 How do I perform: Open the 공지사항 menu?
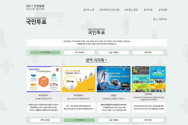[x=163, y=10]
